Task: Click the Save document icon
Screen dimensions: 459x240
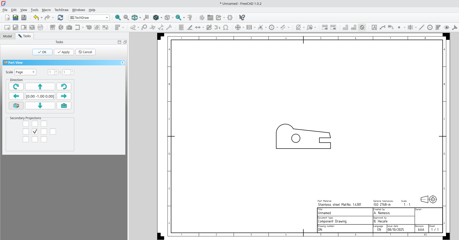Action: point(24,18)
